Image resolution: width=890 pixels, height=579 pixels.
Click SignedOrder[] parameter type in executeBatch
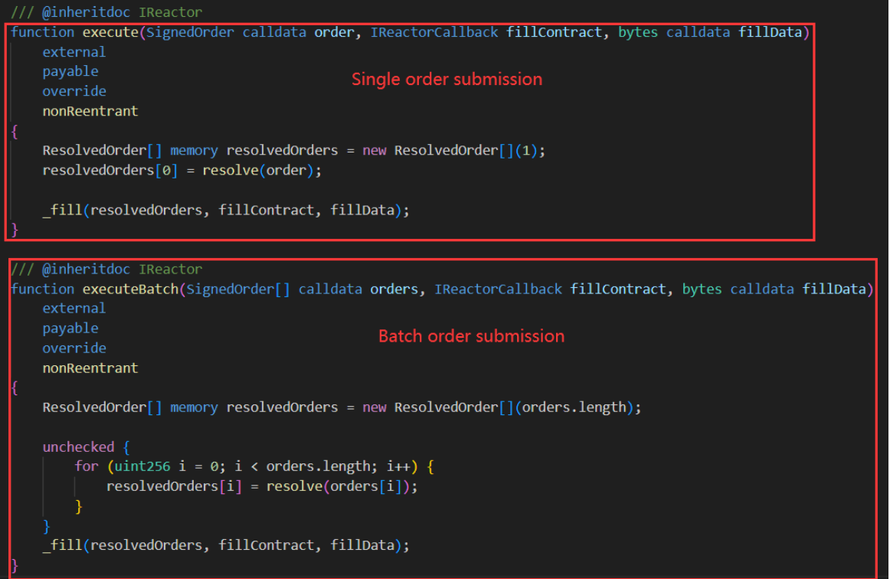tap(238, 289)
